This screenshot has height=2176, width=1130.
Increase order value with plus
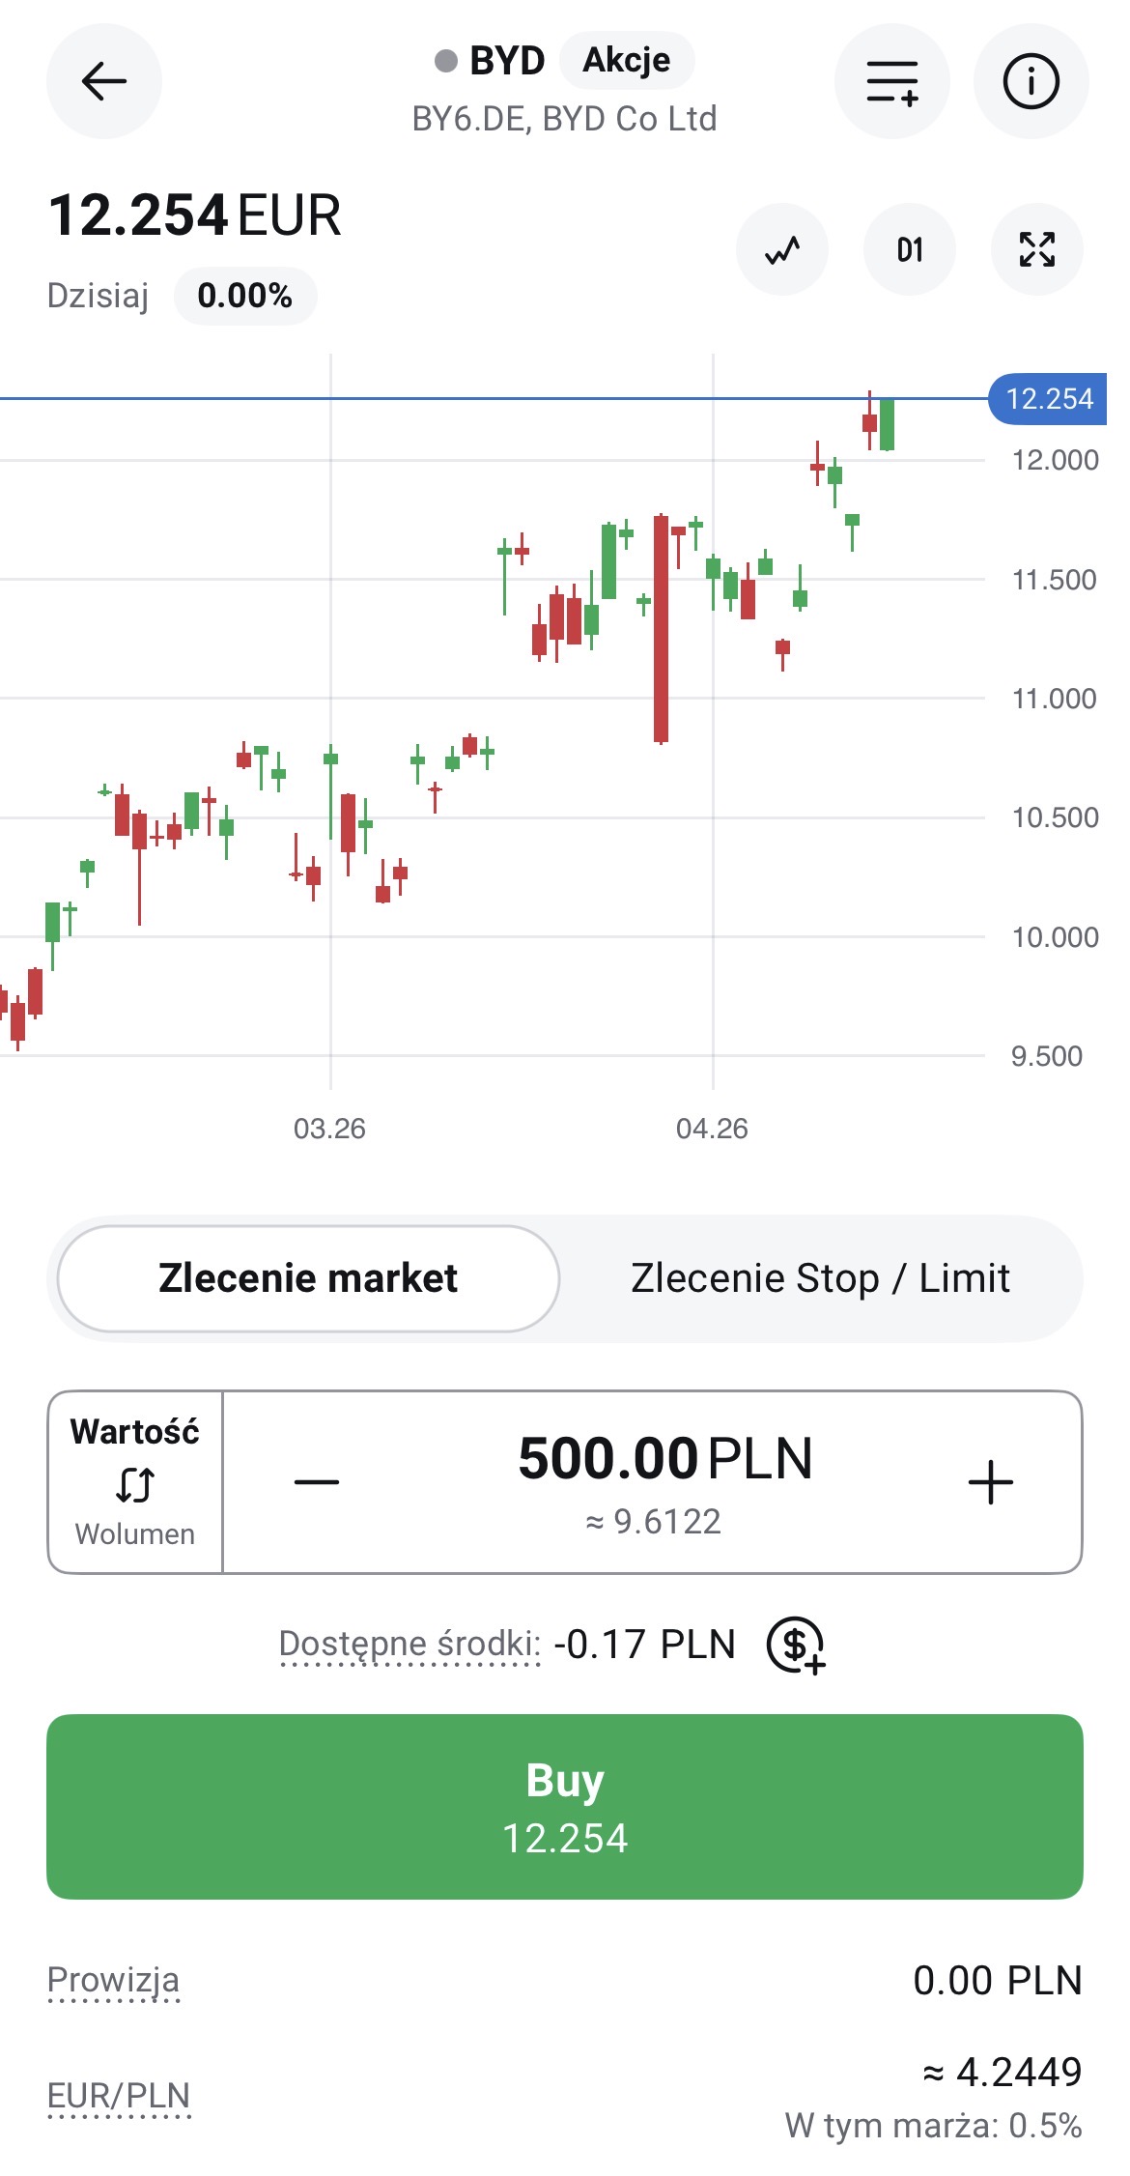(x=990, y=1482)
